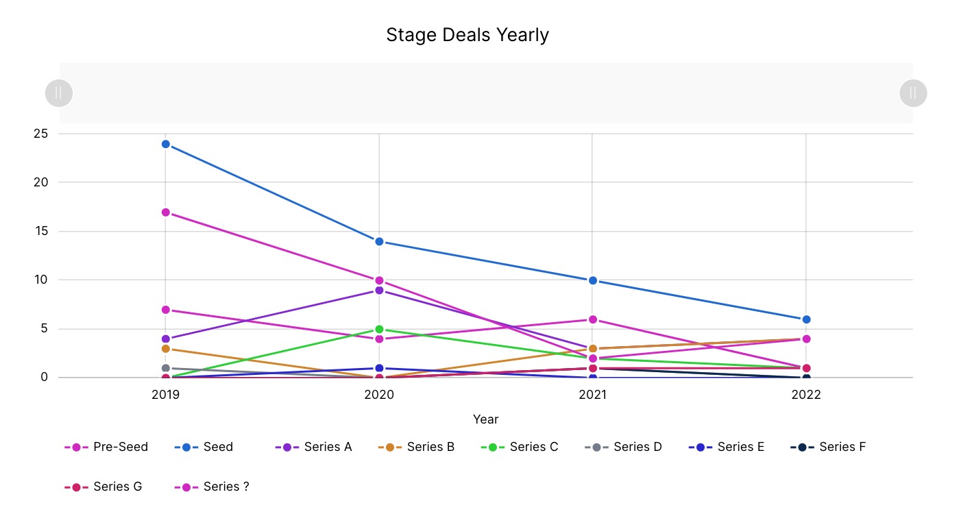Image resolution: width=972 pixels, height=514 pixels.
Task: Select the Seed data point for 2019
Action: (166, 144)
